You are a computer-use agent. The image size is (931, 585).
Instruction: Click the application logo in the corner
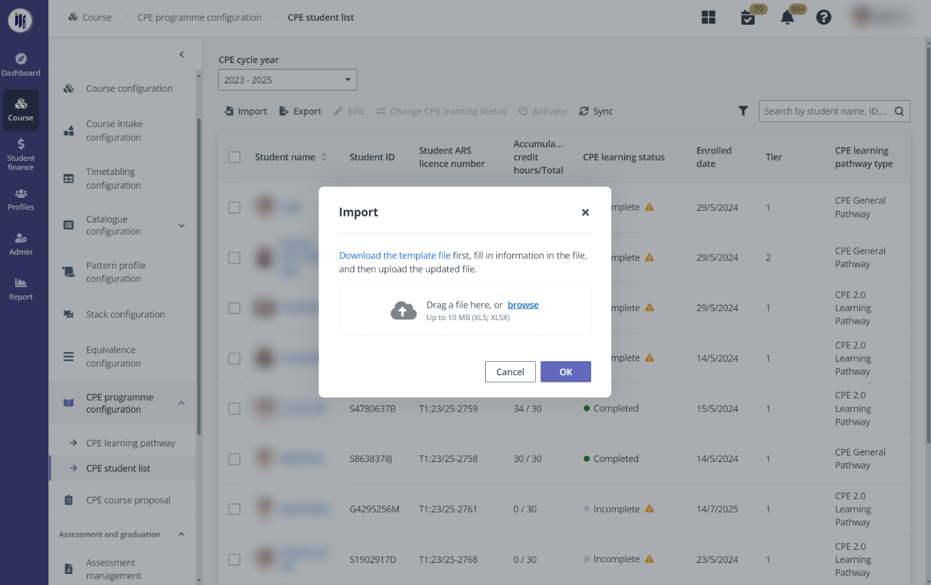click(21, 20)
